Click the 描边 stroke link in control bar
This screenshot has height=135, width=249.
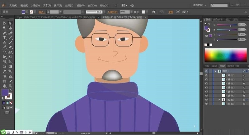(x=42, y=12)
